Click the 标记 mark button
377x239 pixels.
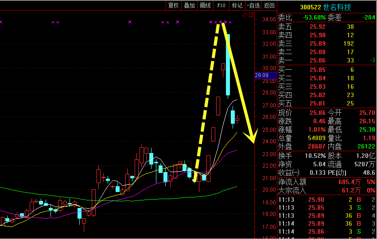pos(237,5)
